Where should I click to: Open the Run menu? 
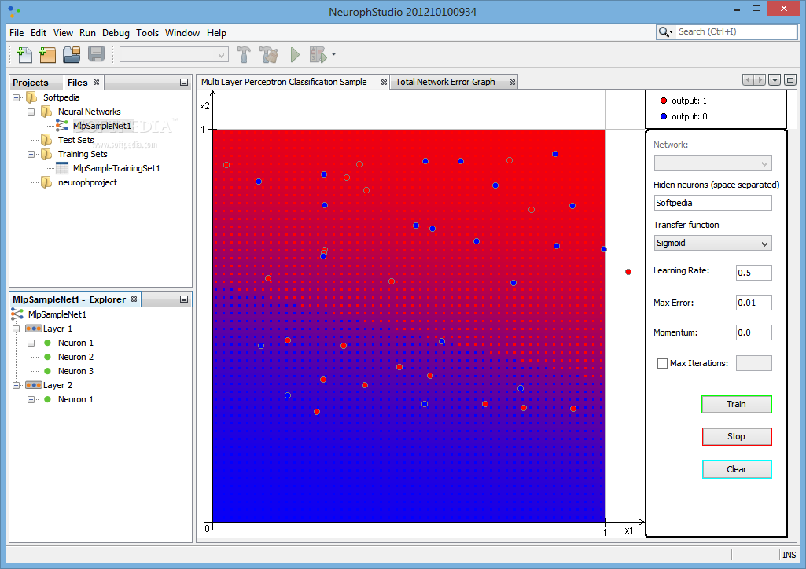pos(87,33)
